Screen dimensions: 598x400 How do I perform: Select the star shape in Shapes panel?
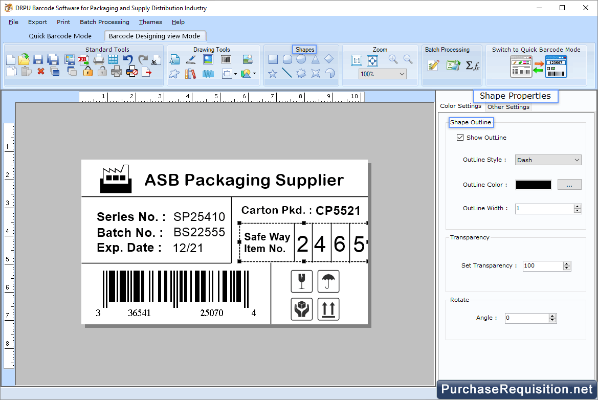pos(273,74)
